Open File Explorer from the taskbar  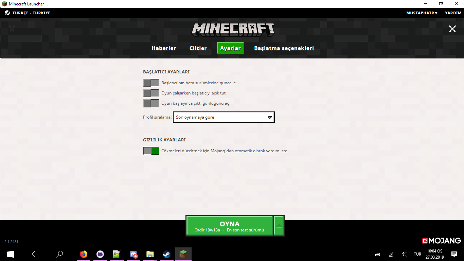(150, 254)
